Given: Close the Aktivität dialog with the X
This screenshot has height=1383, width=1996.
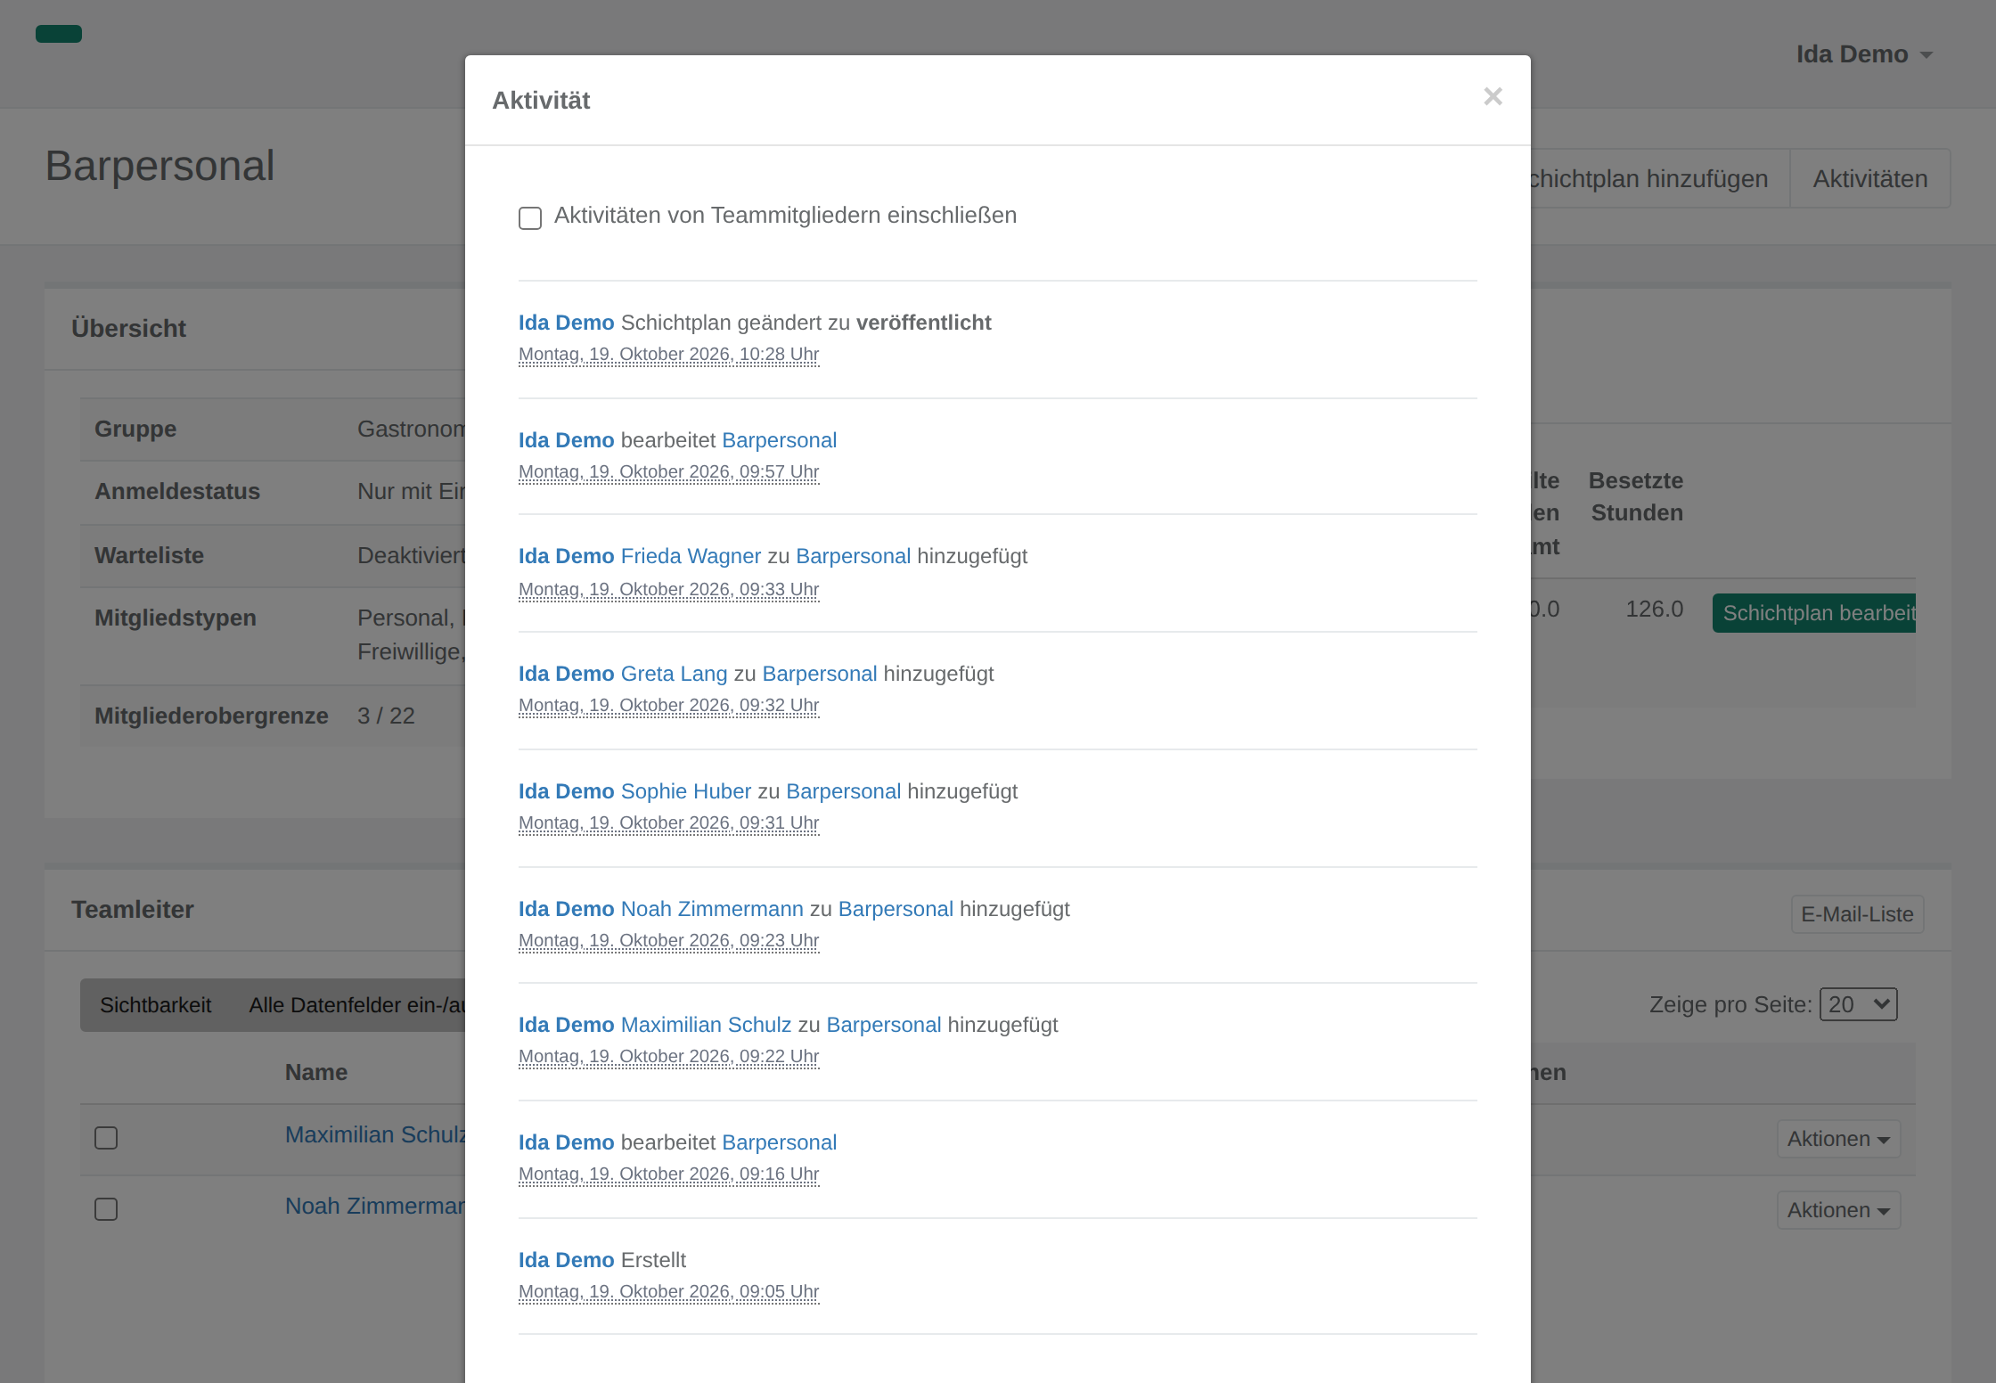Looking at the screenshot, I should point(1493,96).
